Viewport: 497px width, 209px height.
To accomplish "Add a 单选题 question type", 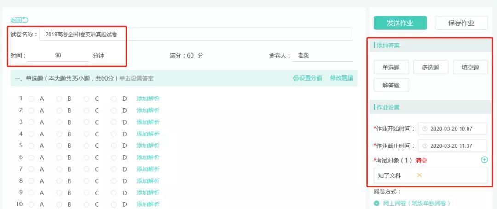I will (391, 67).
